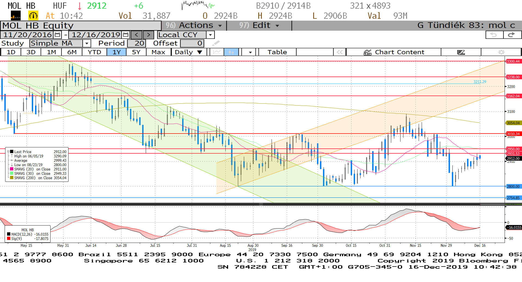Select the 1D range tab
Viewport: 522px width, 282px height.
pyautogui.click(x=11, y=52)
